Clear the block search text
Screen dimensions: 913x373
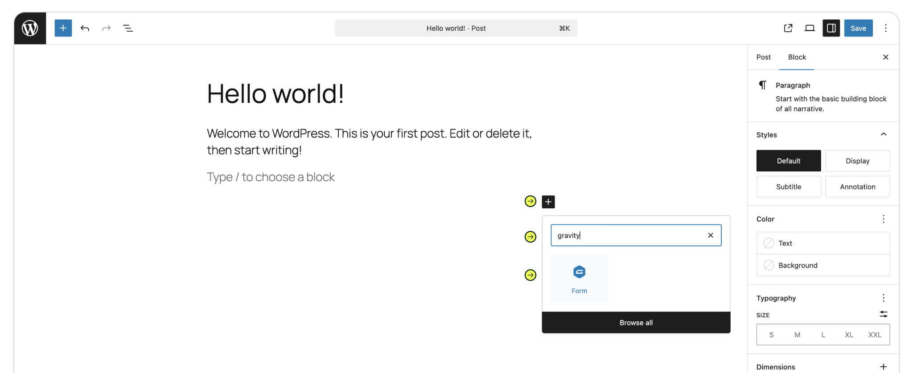tap(711, 235)
